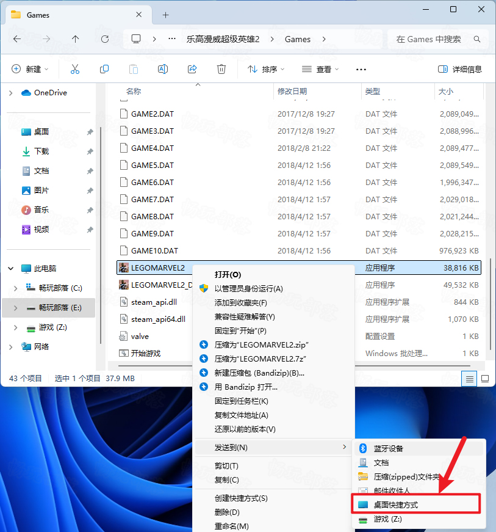This screenshot has width=496, height=532.
Task: Open the toolbar See more ellipsis
Action: pyautogui.click(x=361, y=70)
